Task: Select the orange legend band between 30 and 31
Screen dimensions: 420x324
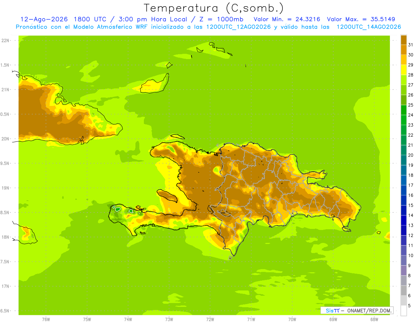Action: coord(404,50)
